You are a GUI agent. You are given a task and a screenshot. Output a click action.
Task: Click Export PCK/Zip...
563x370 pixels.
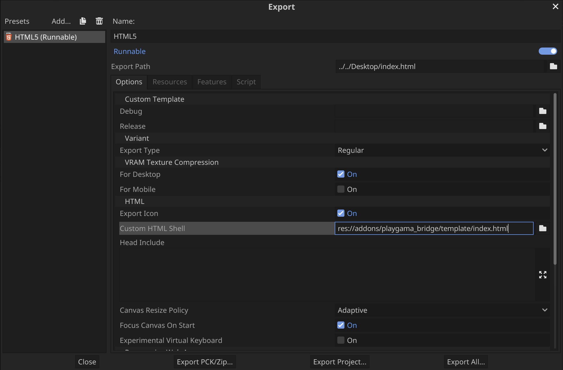click(x=205, y=362)
